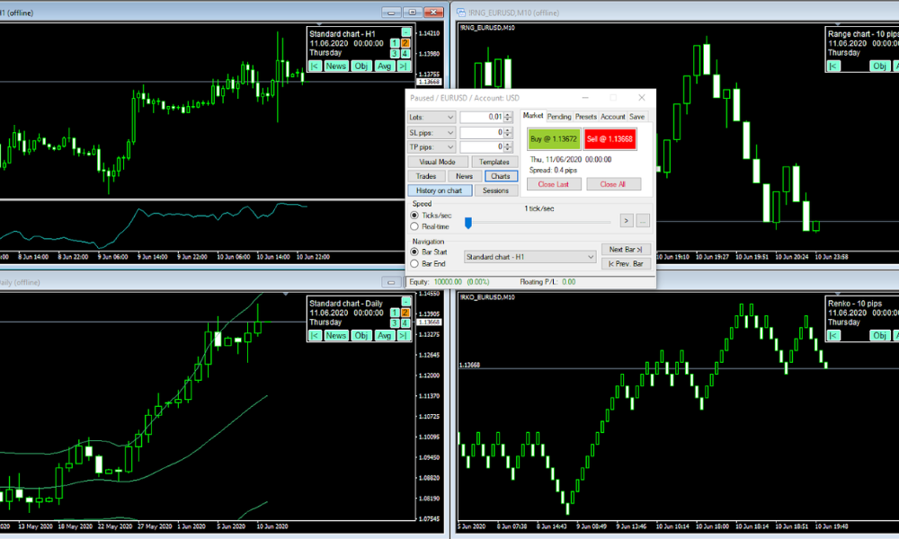Click the Close All button
The height and width of the screenshot is (539, 899).
(x=614, y=184)
